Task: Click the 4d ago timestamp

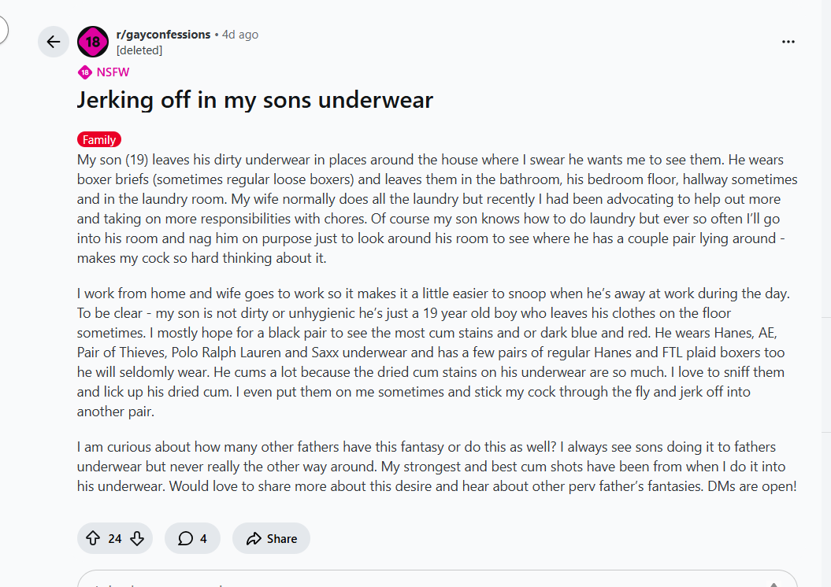Action: pyautogui.click(x=240, y=35)
